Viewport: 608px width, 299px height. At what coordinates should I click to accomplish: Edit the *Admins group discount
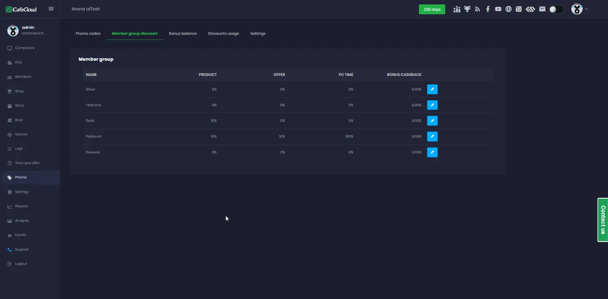432,105
